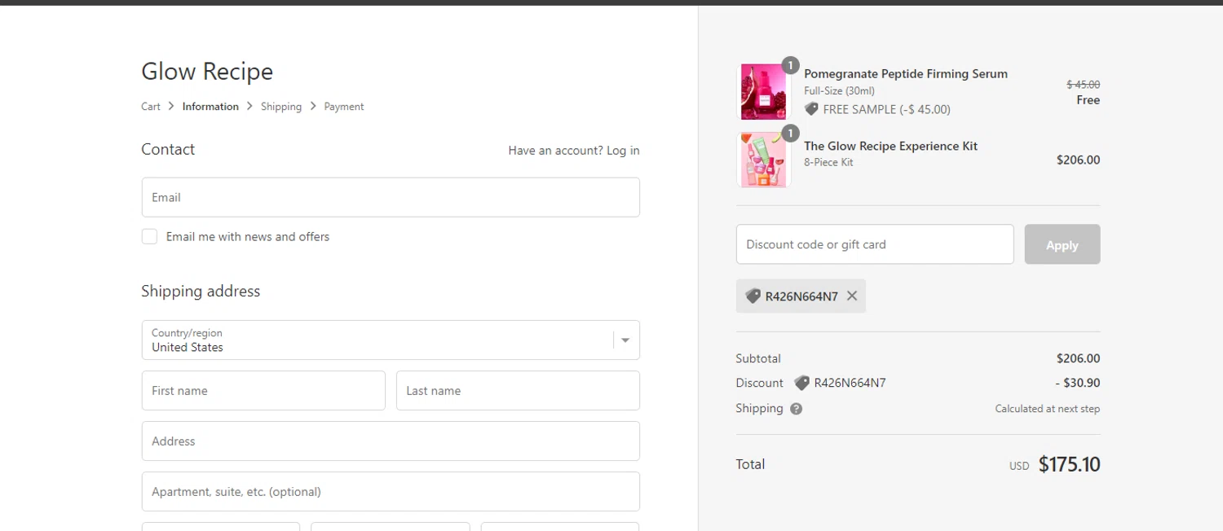Image resolution: width=1223 pixels, height=531 pixels.
Task: Focus the Email input field
Action: (391, 197)
